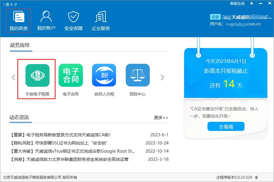Click 客服在线 in the title bar
Viewport: 274px width, 182px height.
(237, 4)
